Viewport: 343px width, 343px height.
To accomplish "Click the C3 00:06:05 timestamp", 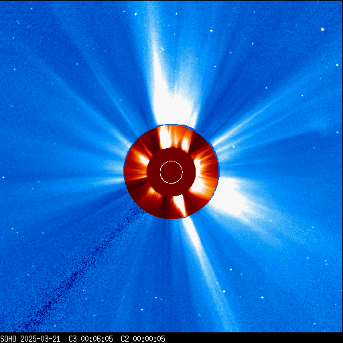I will point(90,338).
